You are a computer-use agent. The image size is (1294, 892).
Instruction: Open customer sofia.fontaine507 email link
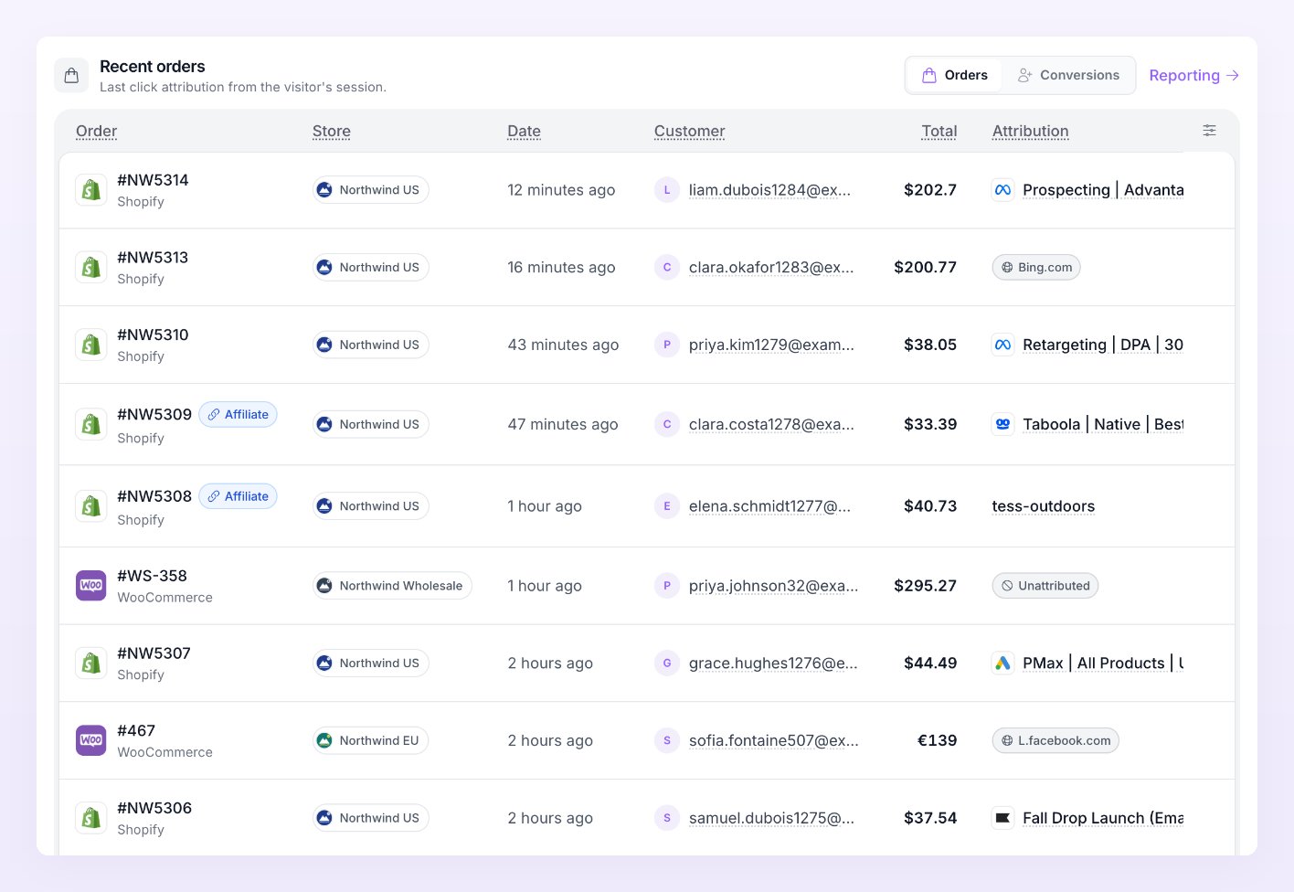point(774,740)
